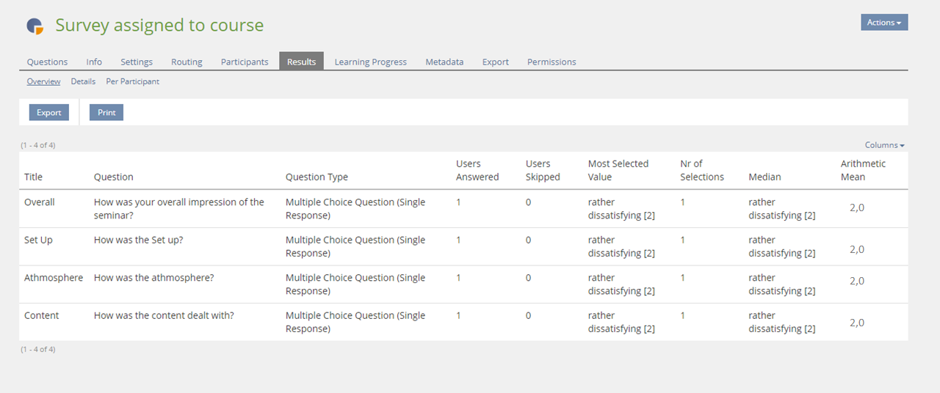Image resolution: width=940 pixels, height=393 pixels.
Task: Open the Permissions tab
Action: click(x=552, y=62)
